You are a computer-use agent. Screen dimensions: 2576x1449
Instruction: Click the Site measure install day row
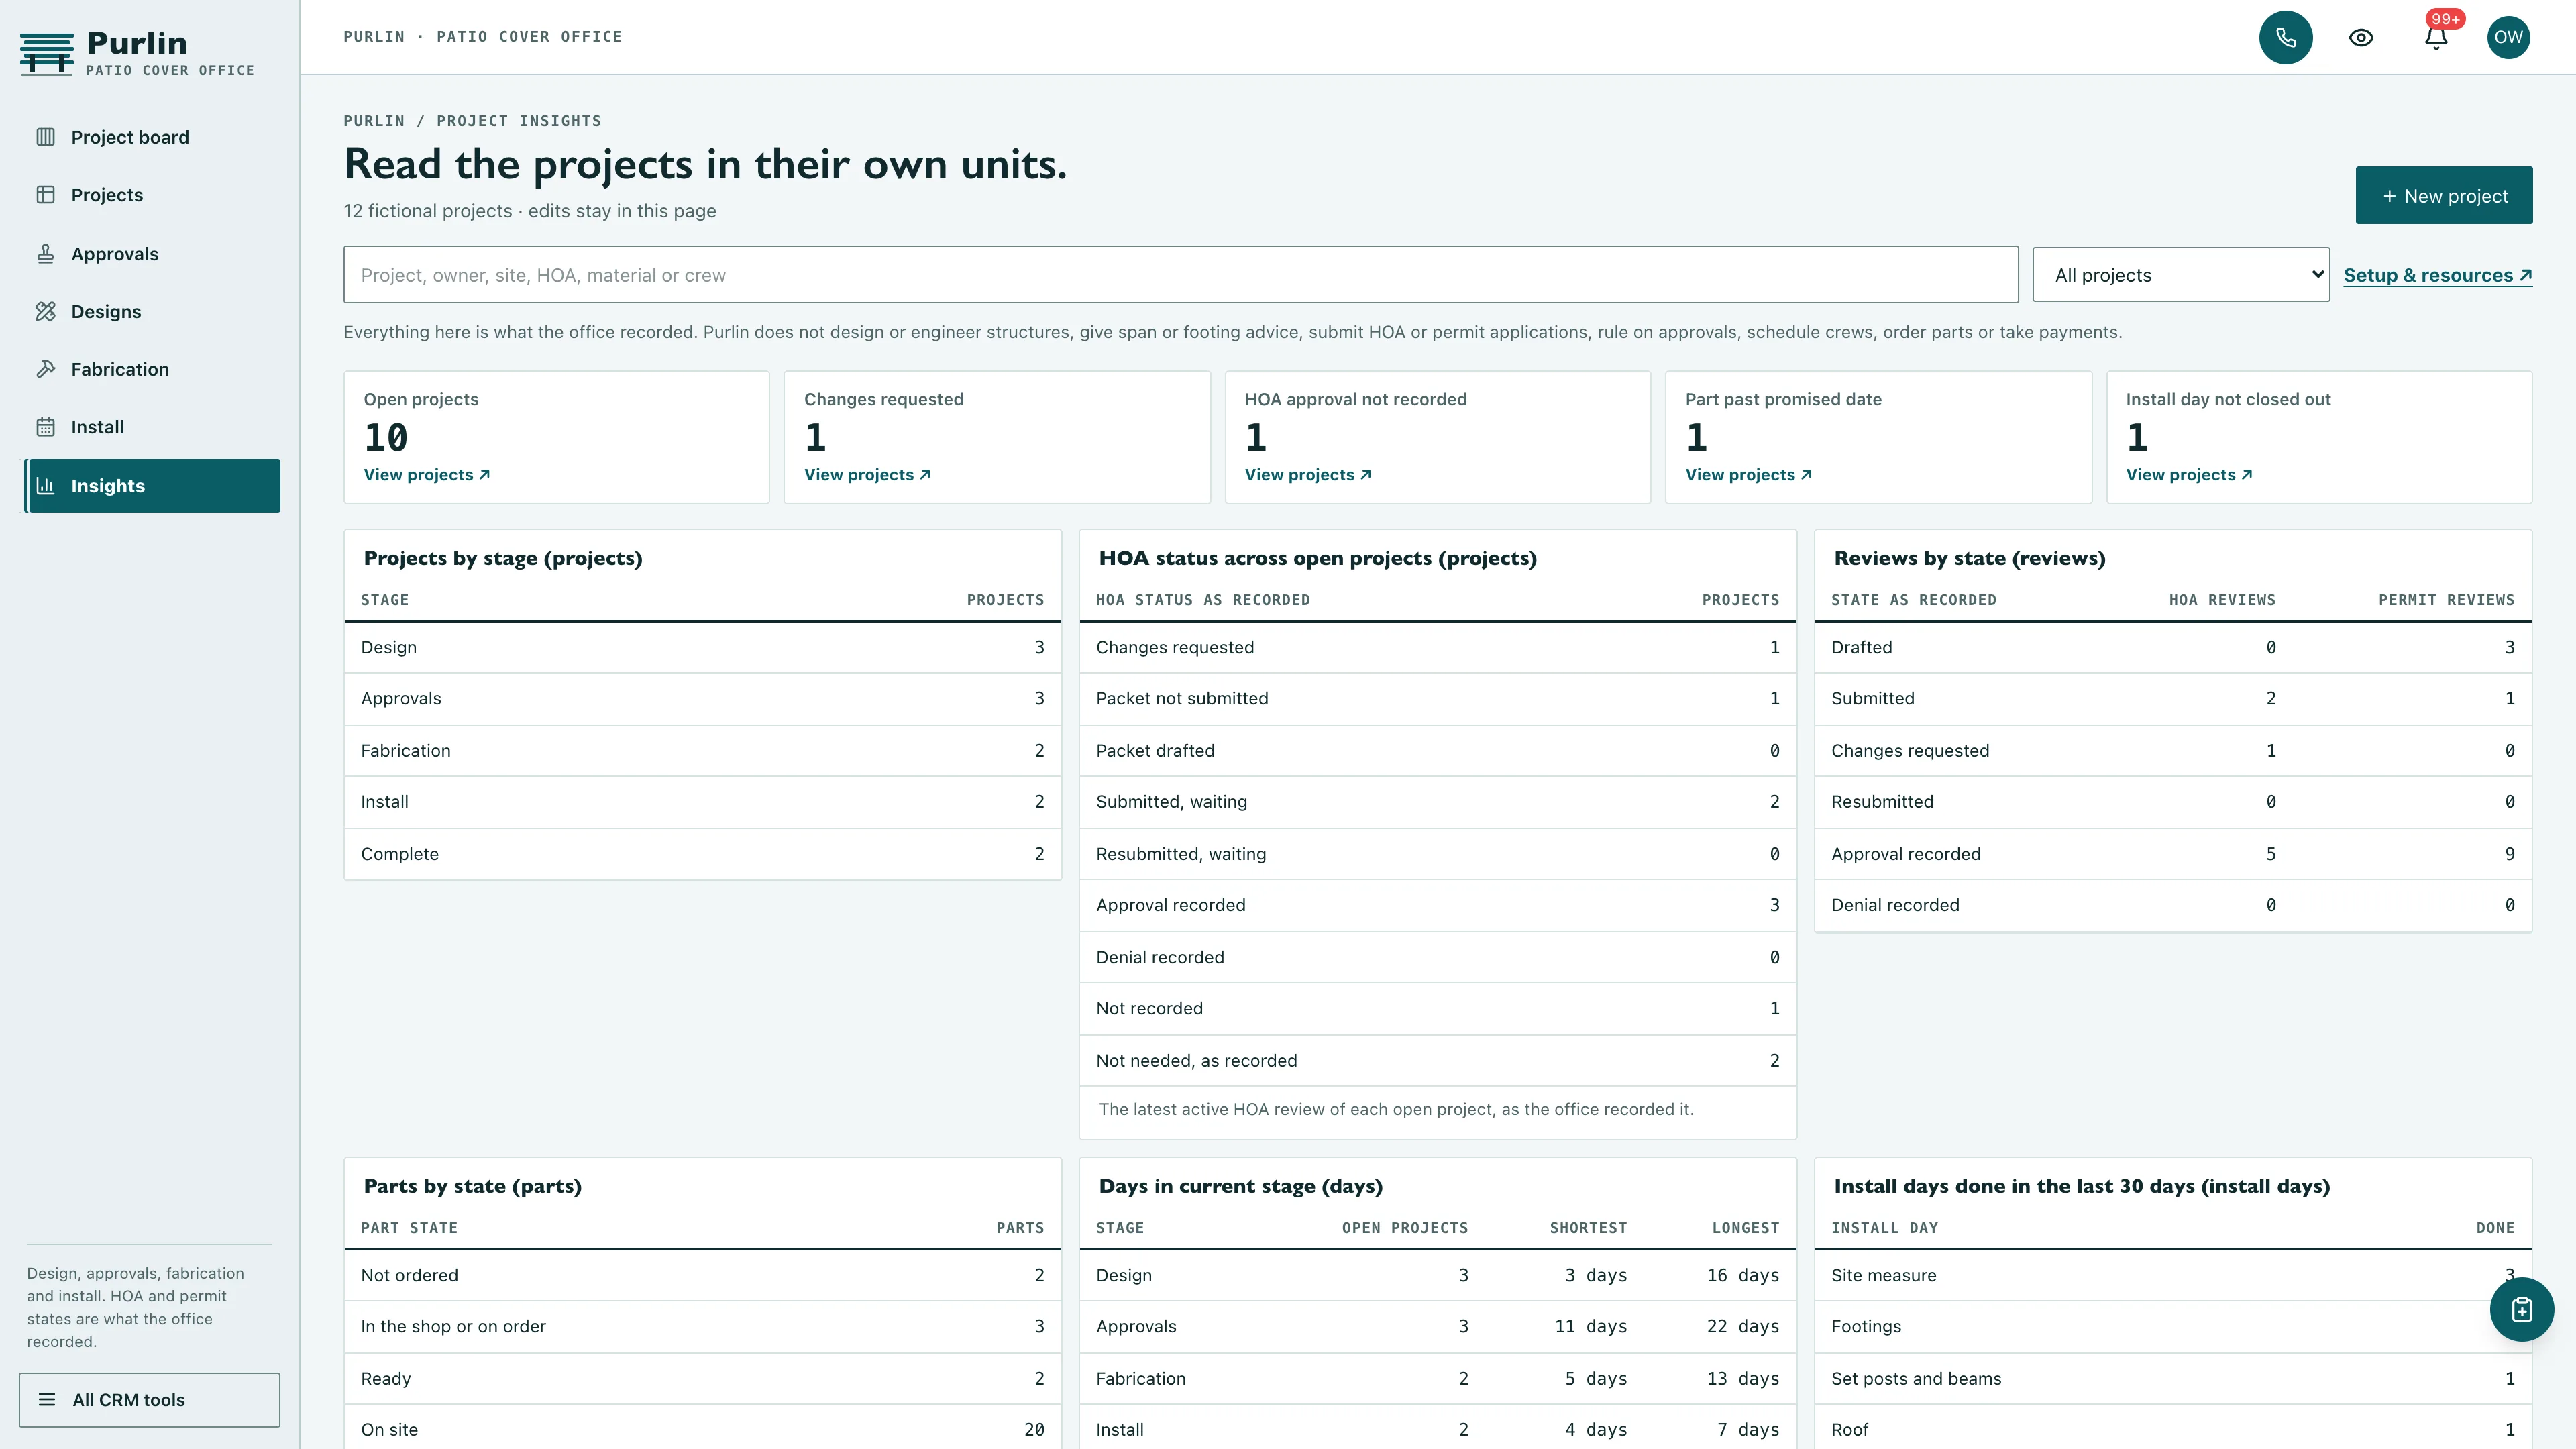point(2173,1276)
